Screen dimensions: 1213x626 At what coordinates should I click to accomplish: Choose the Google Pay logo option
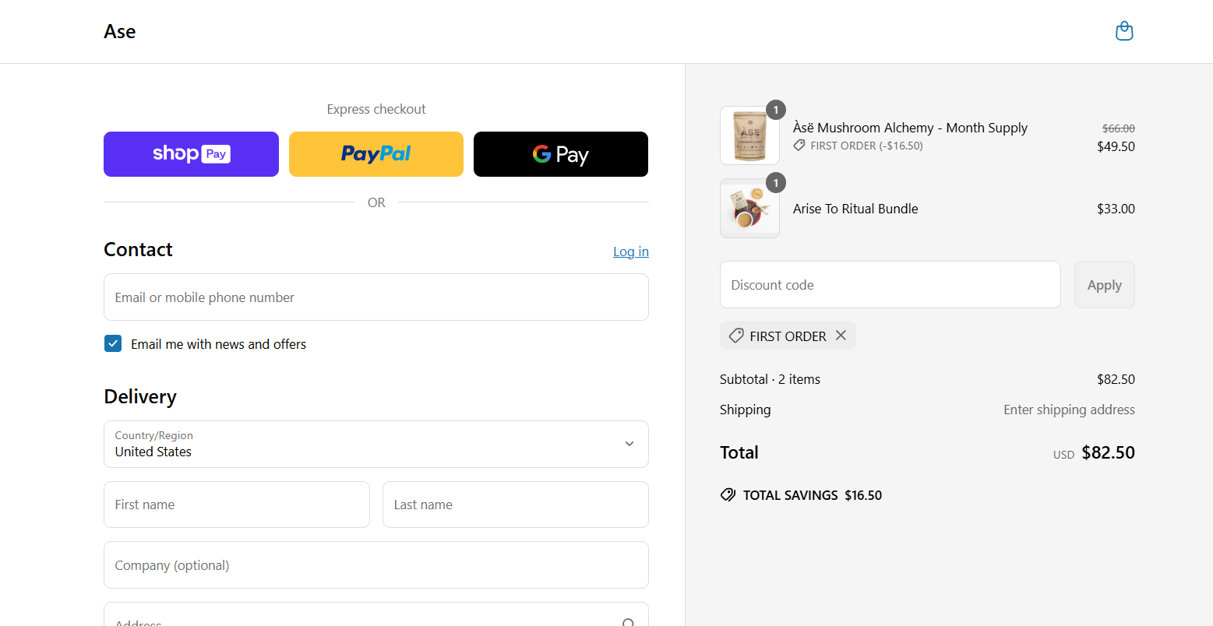[560, 153]
